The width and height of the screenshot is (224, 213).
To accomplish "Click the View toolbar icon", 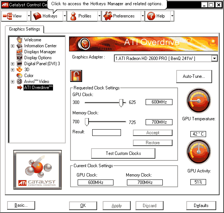I will pyautogui.click(x=7, y=16).
